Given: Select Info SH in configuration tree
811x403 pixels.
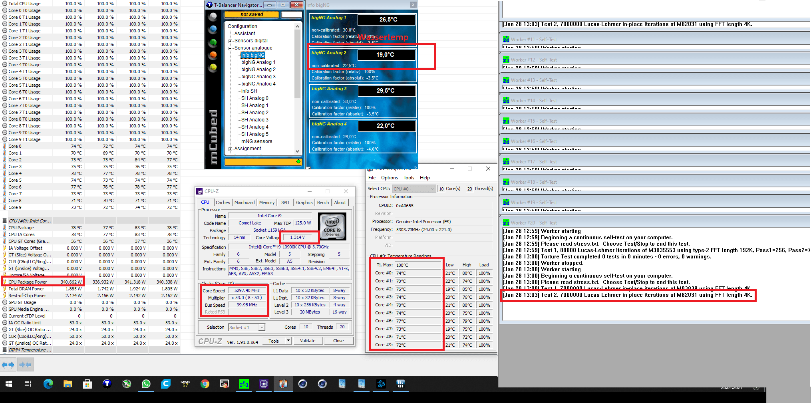Looking at the screenshot, I should click(x=249, y=91).
